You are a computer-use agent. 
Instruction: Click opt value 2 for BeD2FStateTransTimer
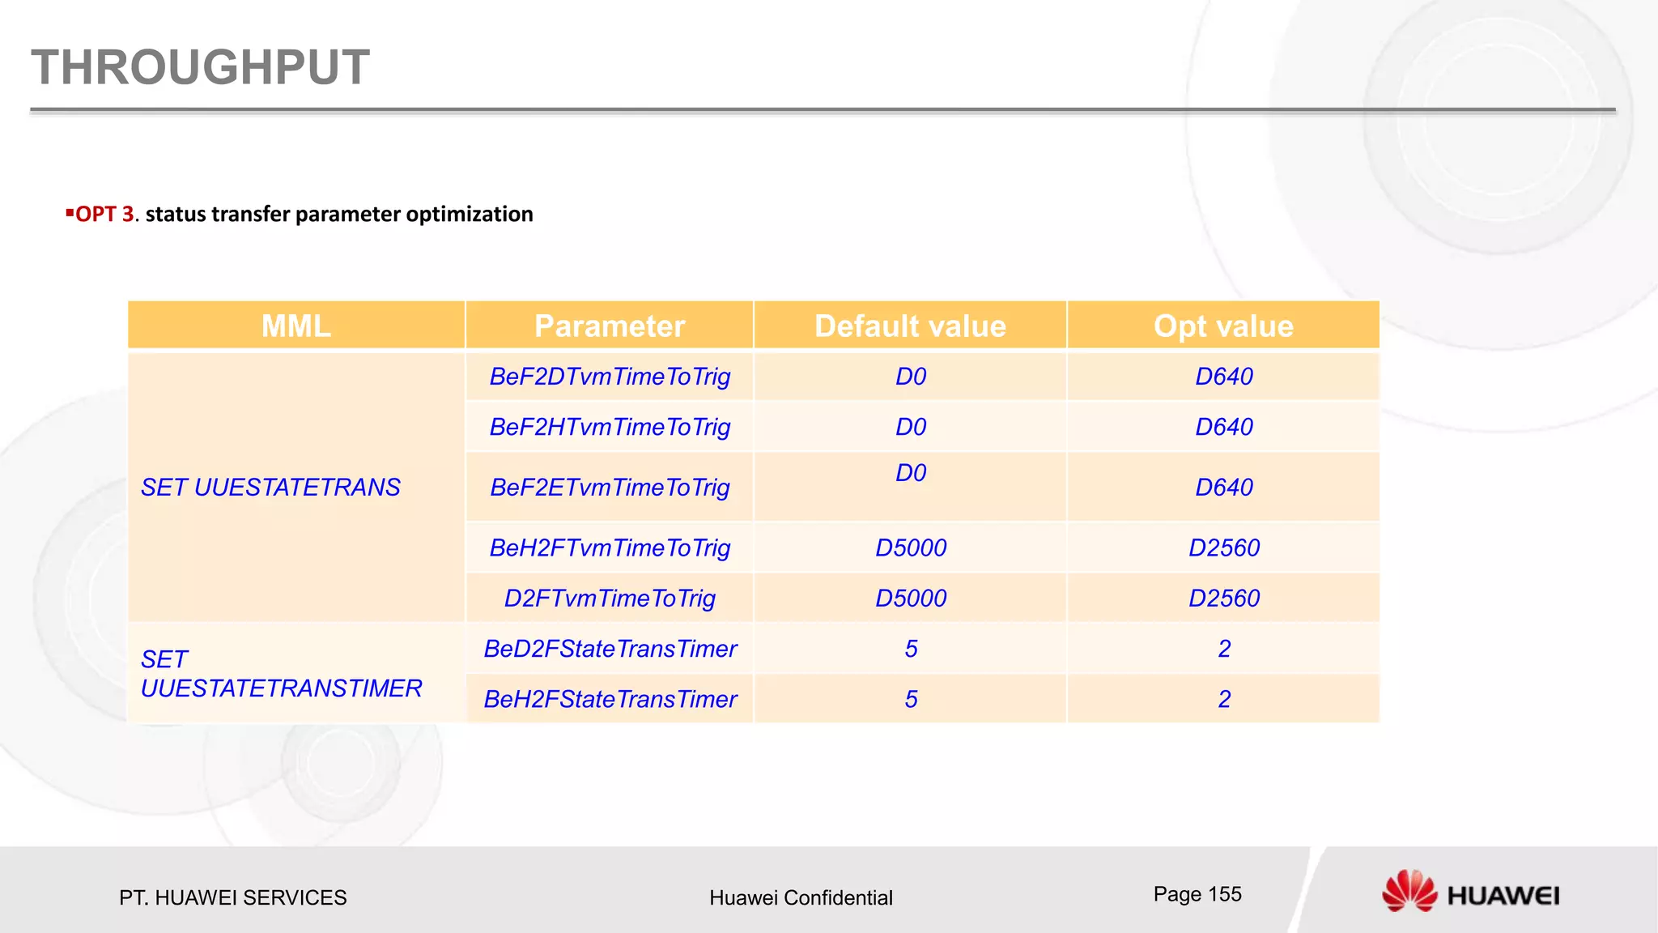click(x=1223, y=648)
